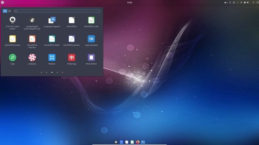Screen dimensions: 259x145
Task: Open the software store from the dock
Action: click(x=121, y=142)
